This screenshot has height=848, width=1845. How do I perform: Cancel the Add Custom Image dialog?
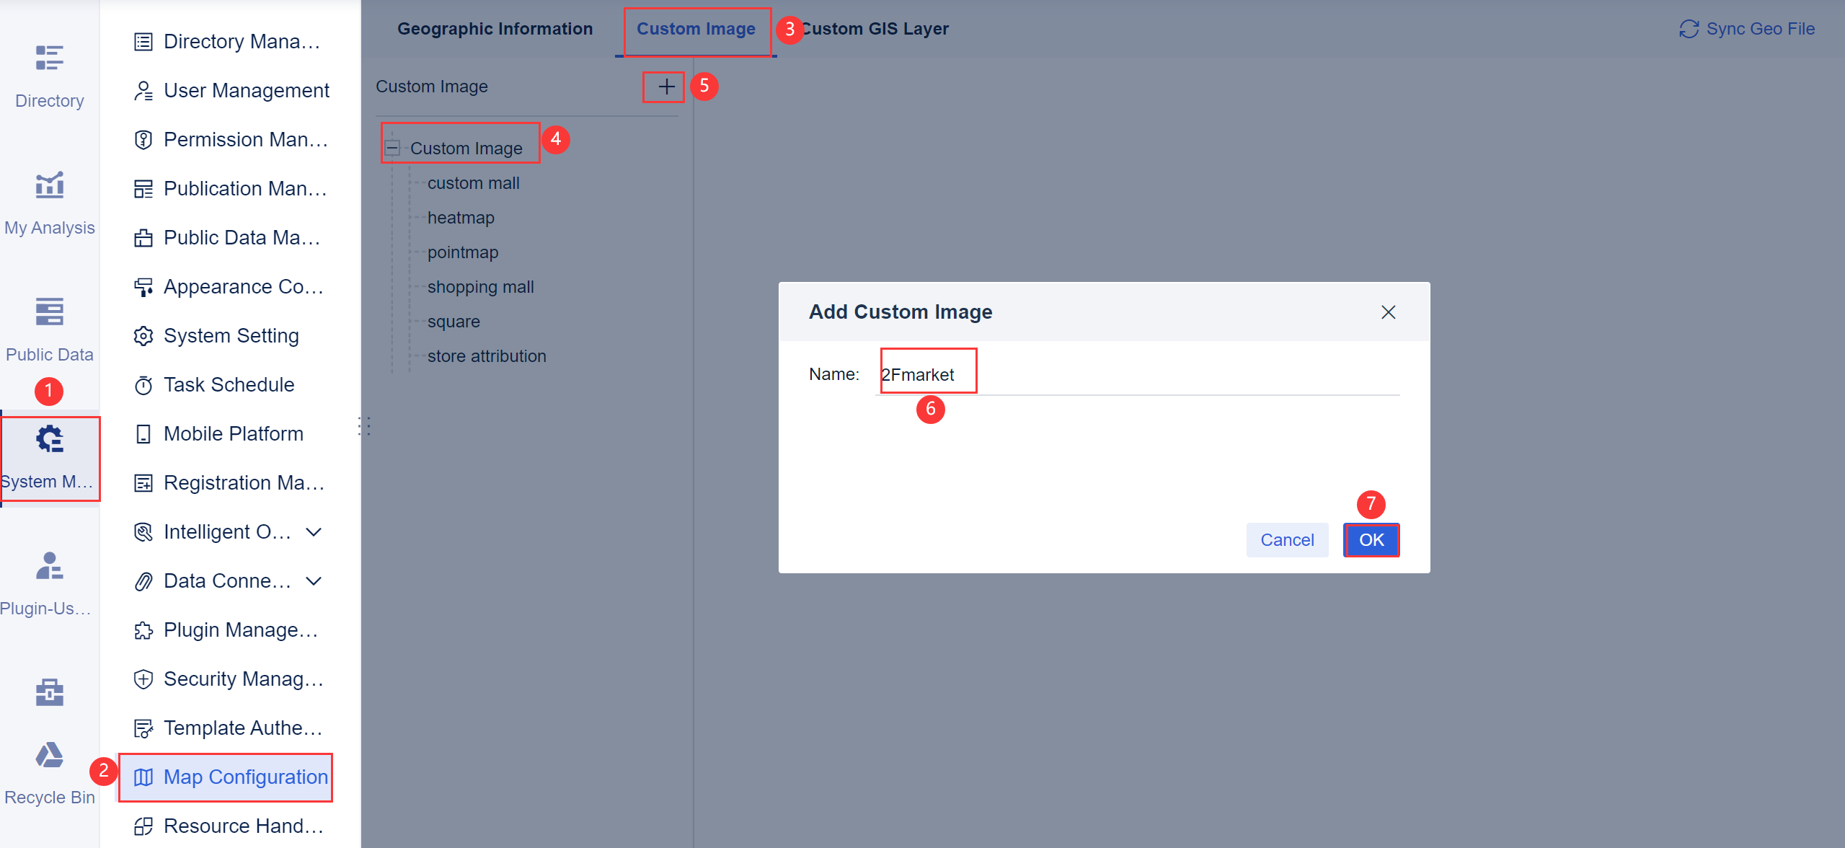point(1286,539)
